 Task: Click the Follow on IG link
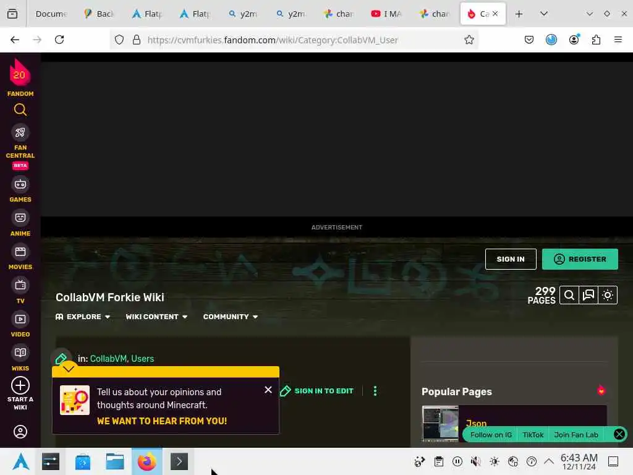(x=491, y=435)
